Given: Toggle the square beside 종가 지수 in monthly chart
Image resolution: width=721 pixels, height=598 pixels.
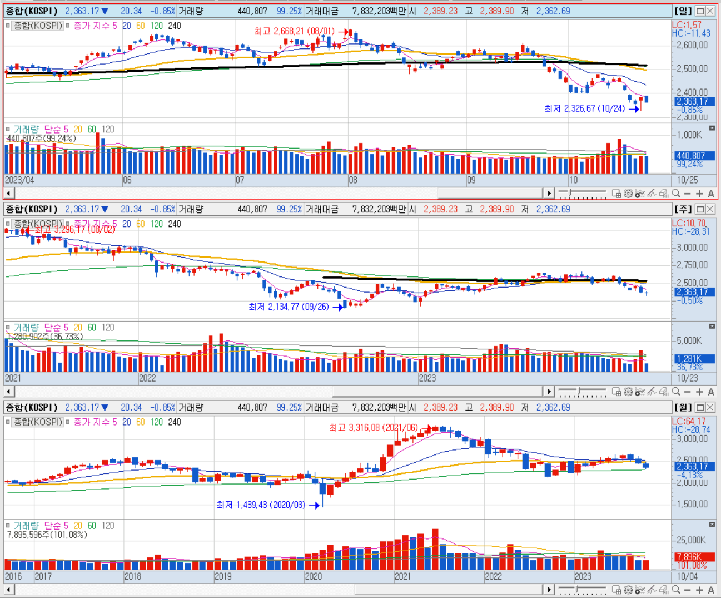Looking at the screenshot, I should tap(68, 422).
